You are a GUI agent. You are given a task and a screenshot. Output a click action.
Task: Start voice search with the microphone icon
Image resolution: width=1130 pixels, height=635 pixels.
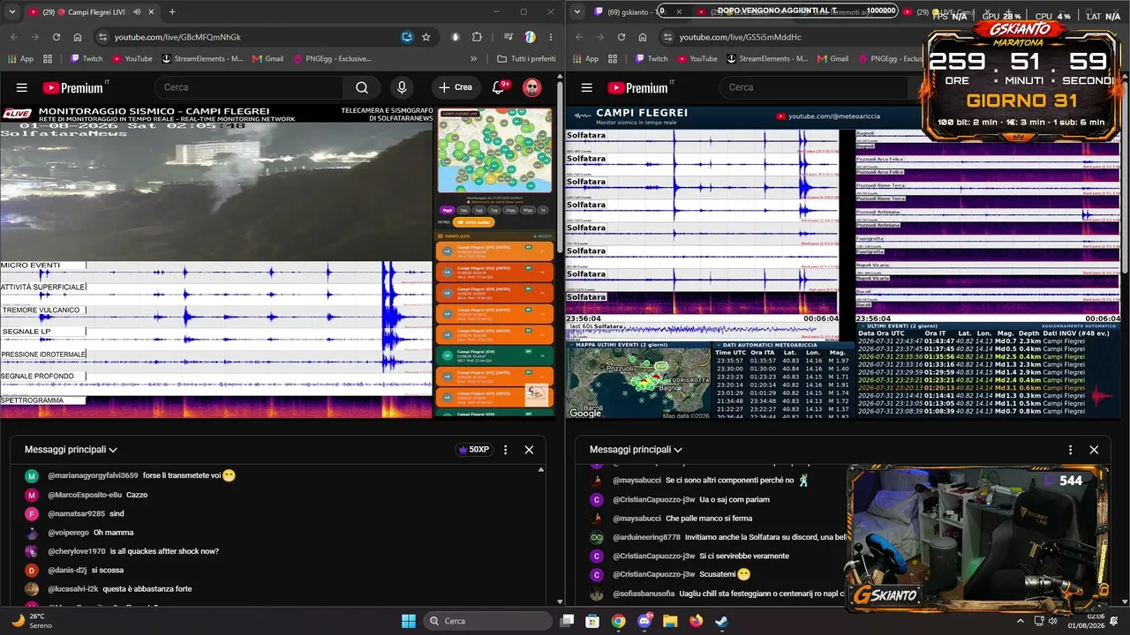point(402,87)
